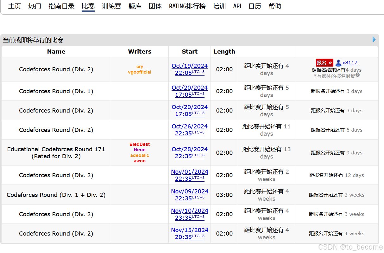
Task: Open Oct/28/2024 22:35 start time link
Action: [x=190, y=152]
